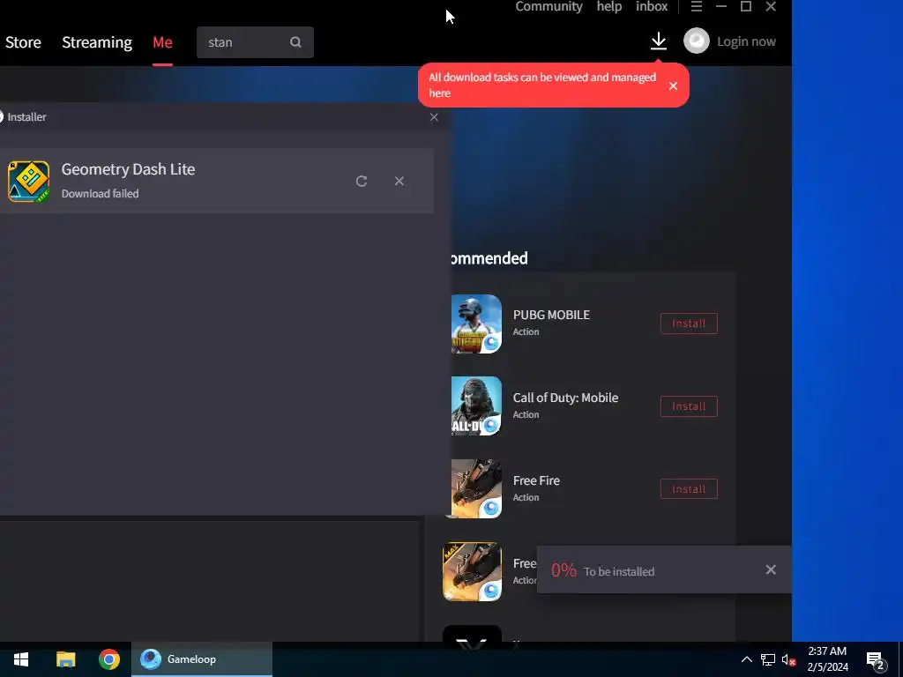Close the '0% To be installed' notification

[771, 569]
